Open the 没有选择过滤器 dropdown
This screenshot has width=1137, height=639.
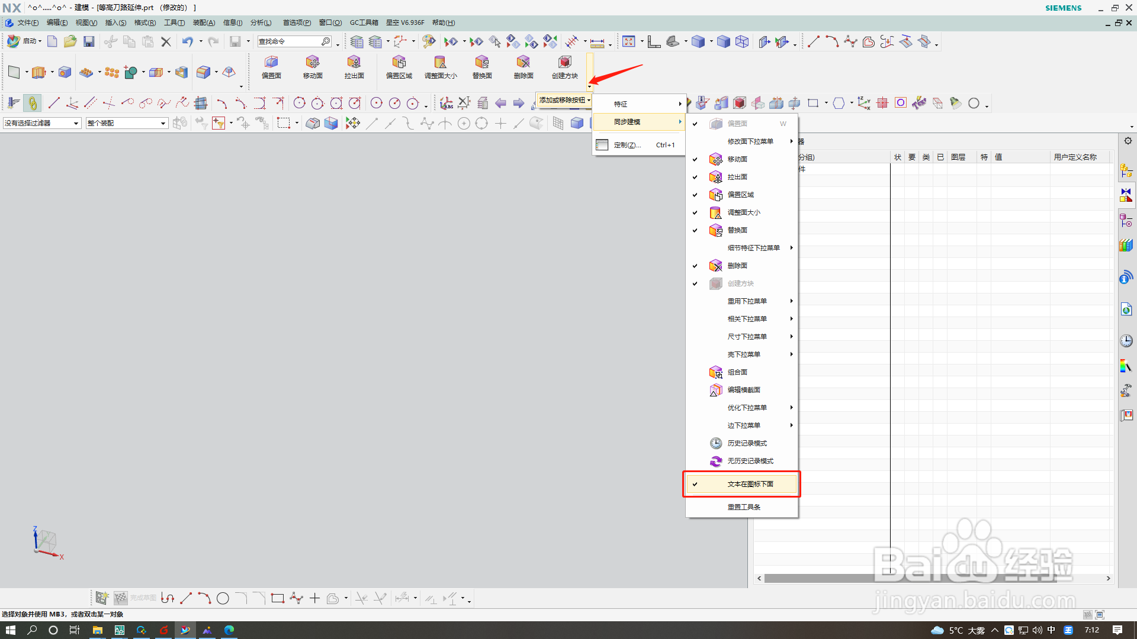41,123
